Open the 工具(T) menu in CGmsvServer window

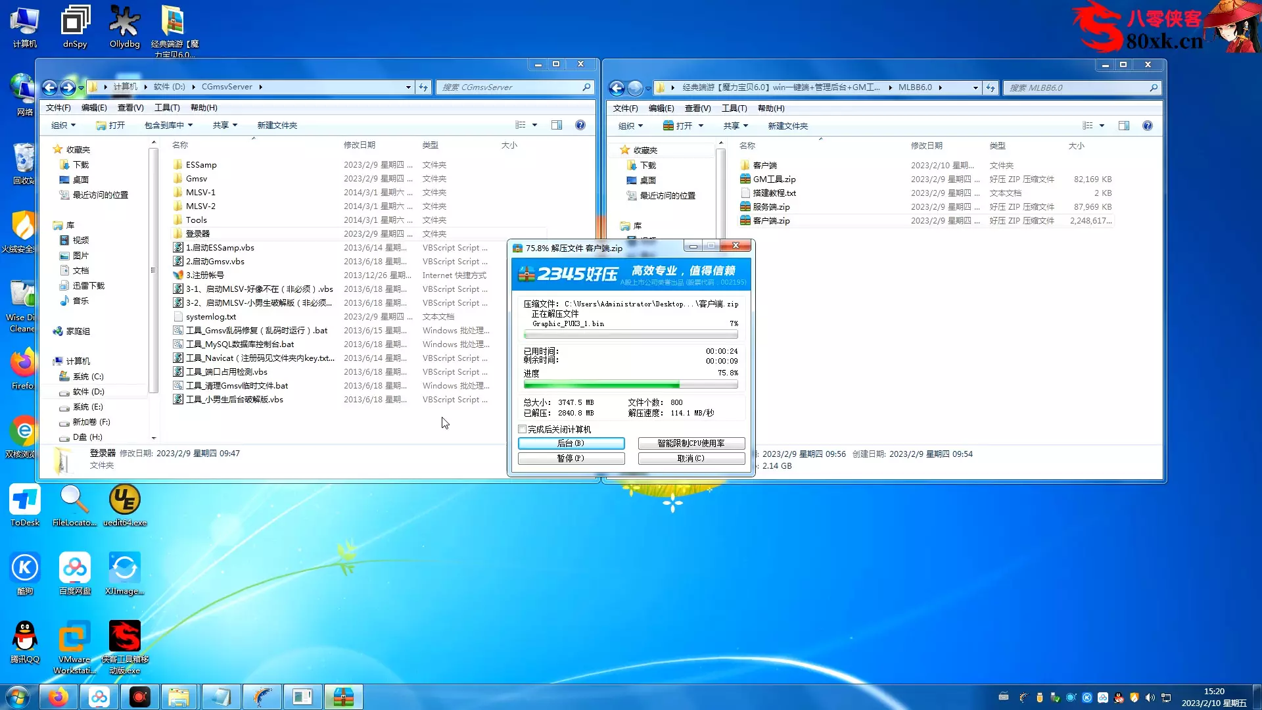(167, 107)
